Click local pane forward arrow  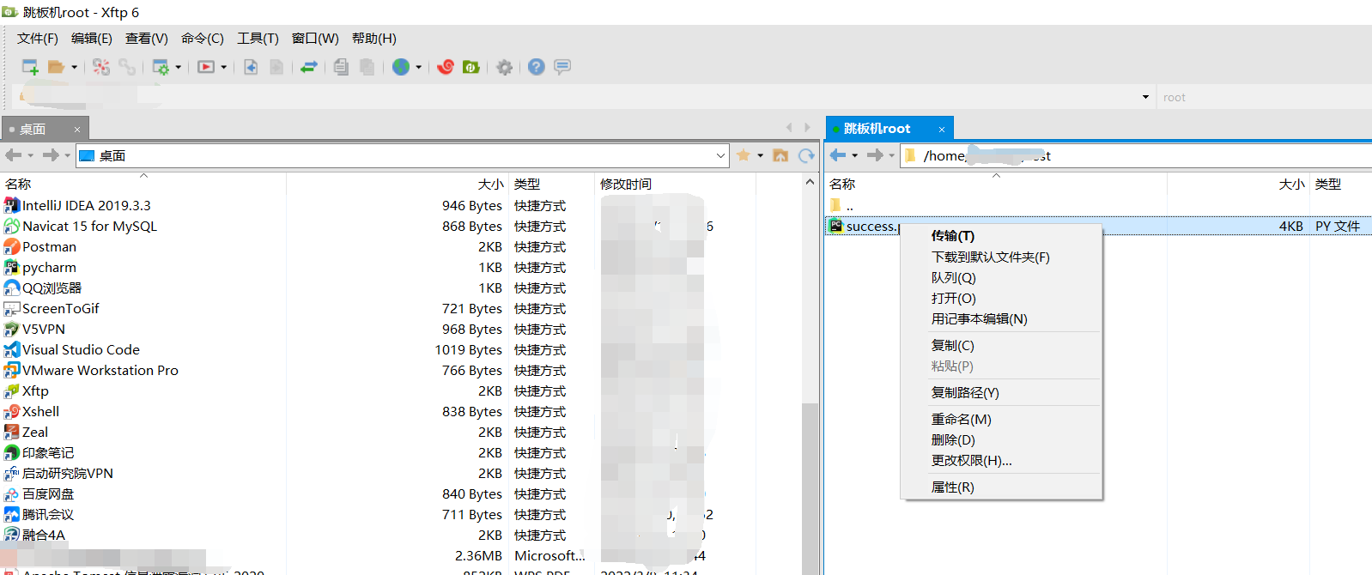coord(51,155)
